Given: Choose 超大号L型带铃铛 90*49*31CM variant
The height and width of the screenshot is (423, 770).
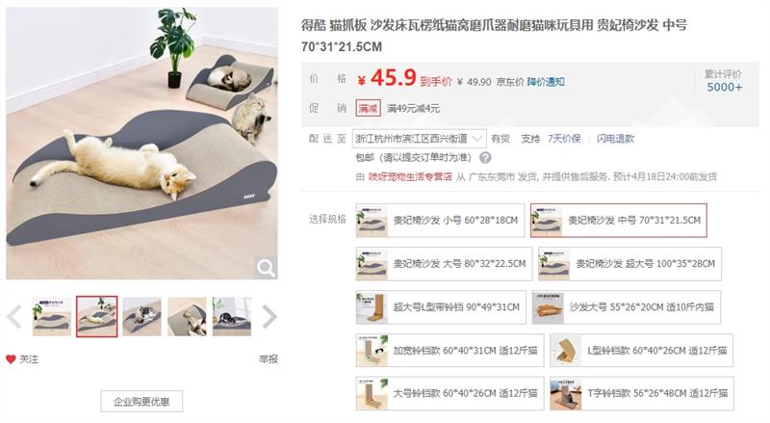Looking at the screenshot, I should (x=441, y=307).
